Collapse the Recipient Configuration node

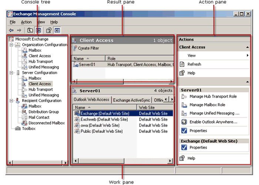coord(11,101)
